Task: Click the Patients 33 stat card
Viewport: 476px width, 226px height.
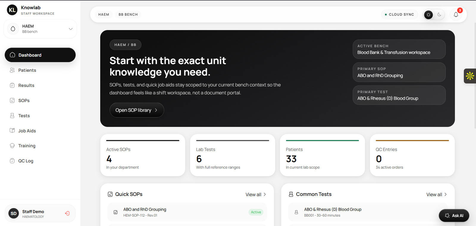Action: tap(322, 155)
